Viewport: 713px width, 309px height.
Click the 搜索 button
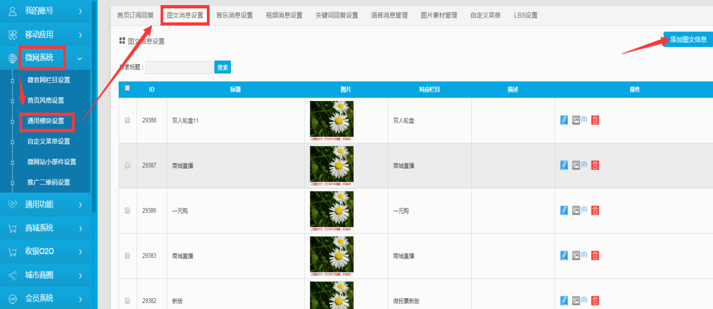coord(223,67)
